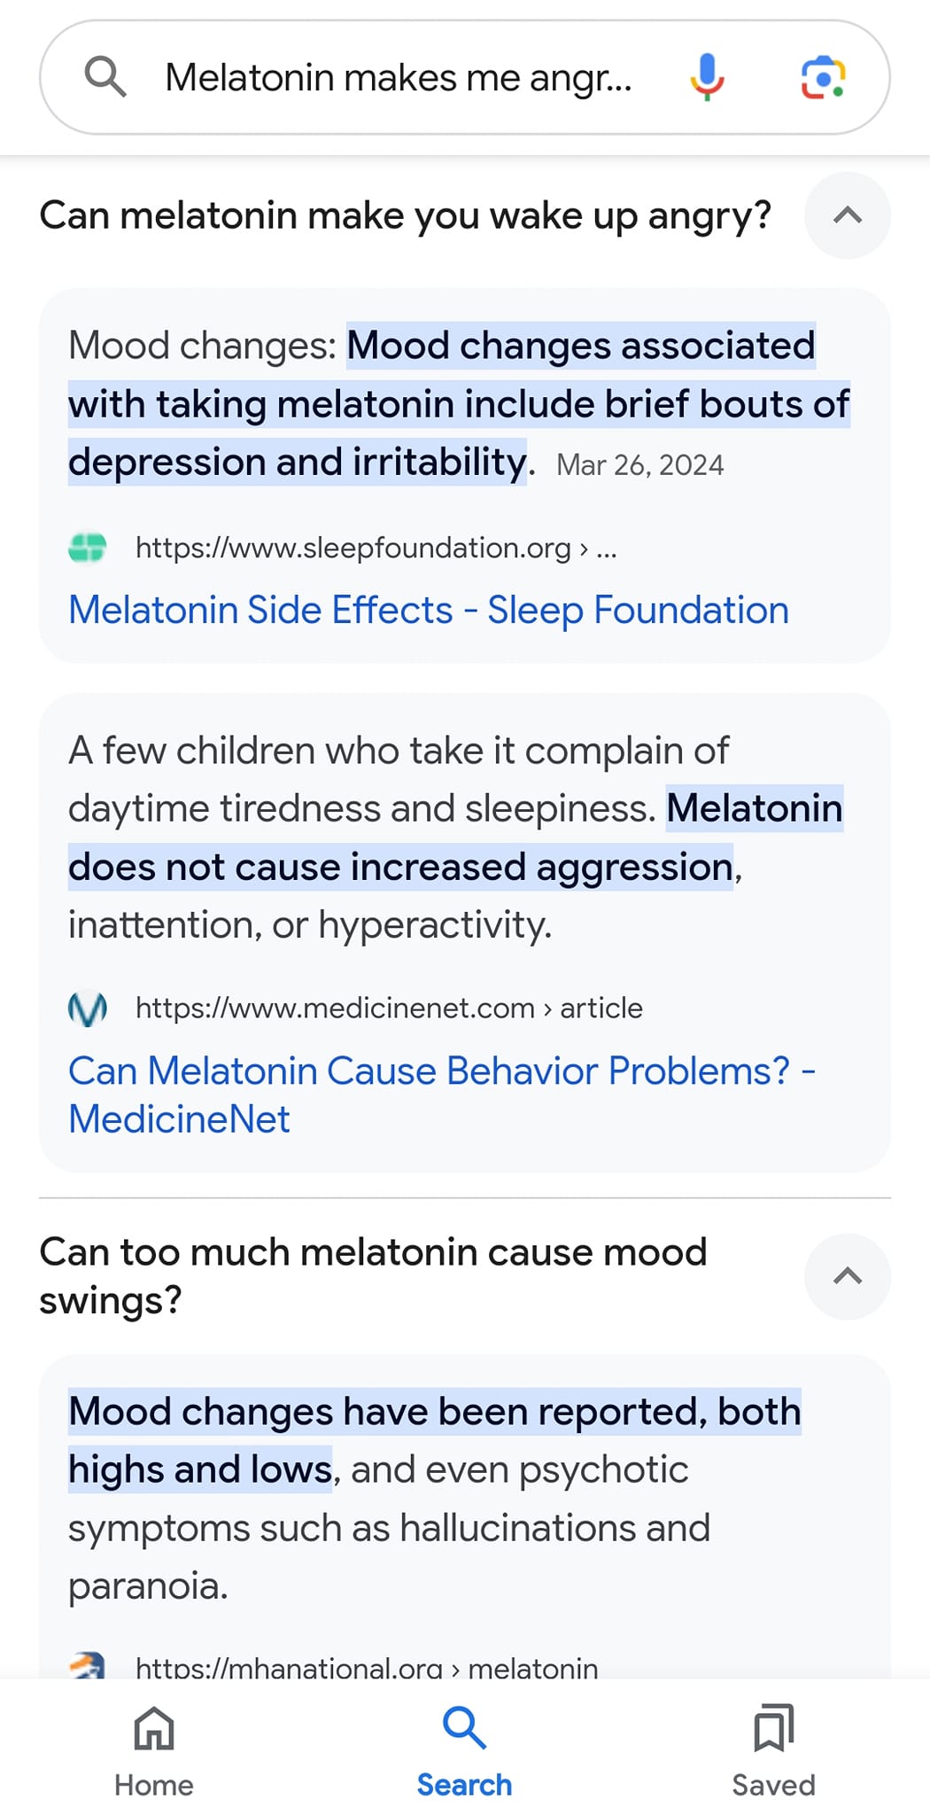
Task: Tap the "Melatonin does not cause increased aggression" snippet
Action: [455, 837]
